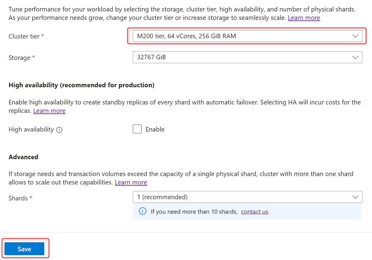The width and height of the screenshot is (372, 260).
Task: Click the 'contact us' link
Action: (255, 212)
